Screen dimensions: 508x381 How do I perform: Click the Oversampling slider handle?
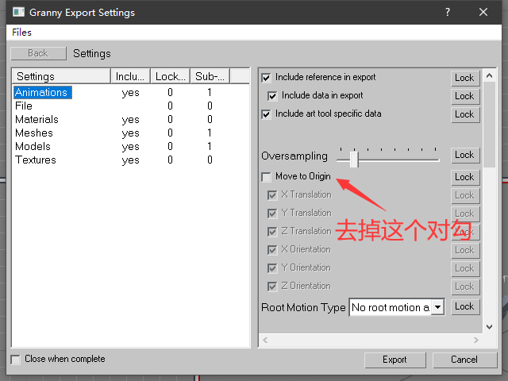354,159
